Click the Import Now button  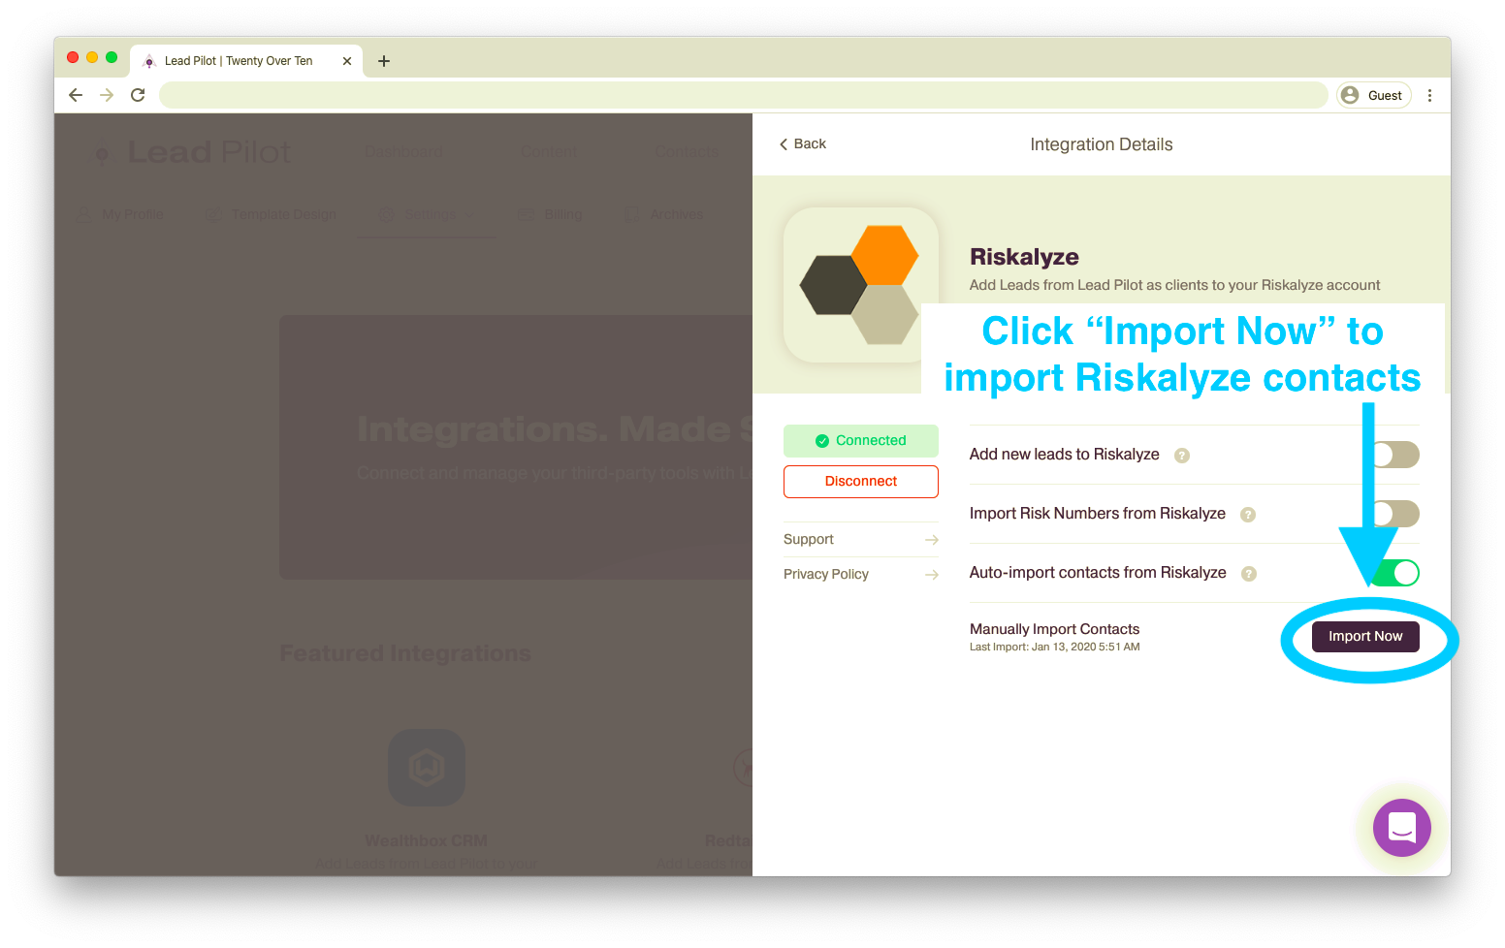click(1364, 636)
